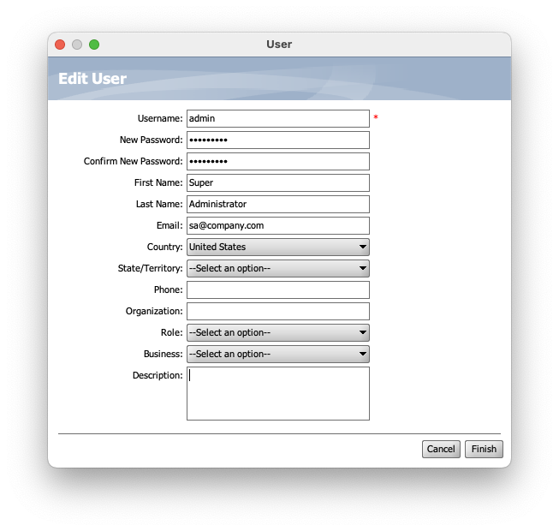Zoom the window using green button
Screen dimensions: 559x531
pos(94,45)
